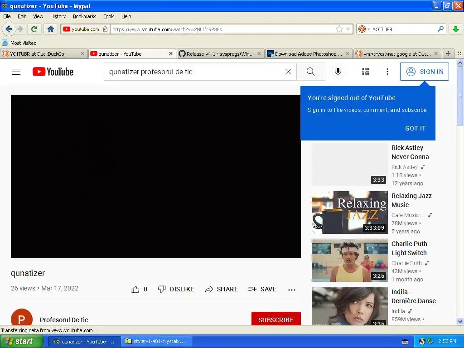Open the downloads green arrow button
Viewport: 464px width, 348px height.
(x=456, y=29)
